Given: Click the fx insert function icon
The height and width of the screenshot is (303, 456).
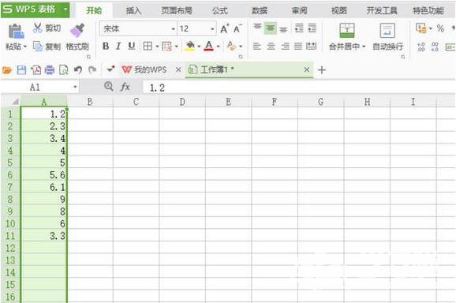Looking at the screenshot, I should click(x=125, y=87).
